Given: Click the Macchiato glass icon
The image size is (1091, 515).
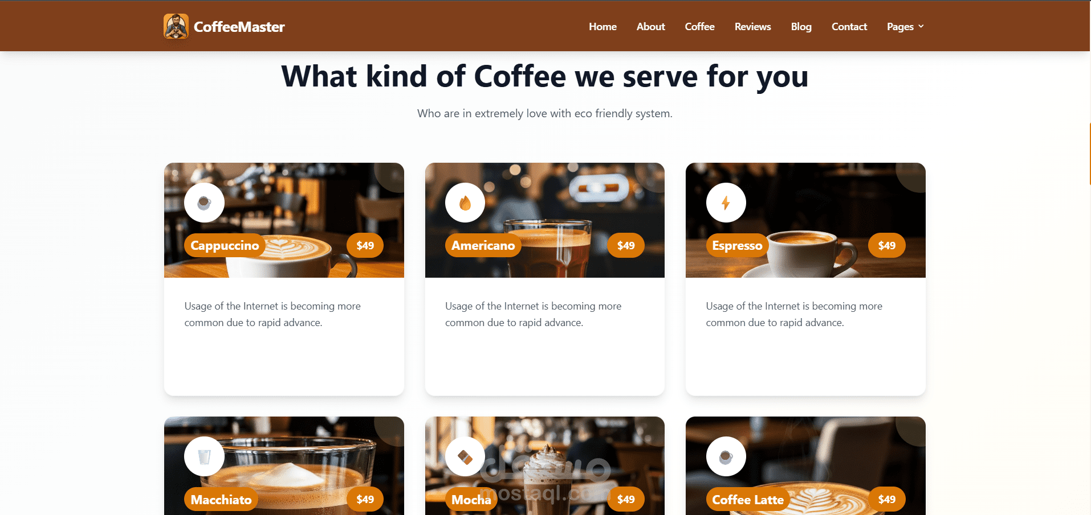Looking at the screenshot, I should click(204, 456).
